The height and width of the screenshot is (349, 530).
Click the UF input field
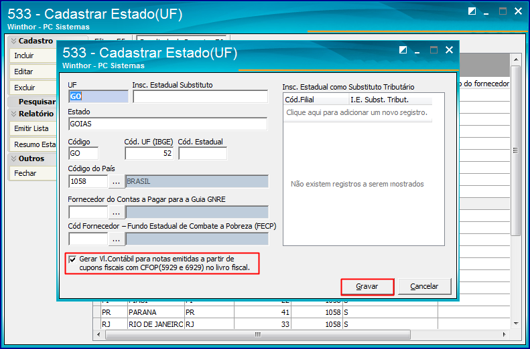tap(98, 96)
